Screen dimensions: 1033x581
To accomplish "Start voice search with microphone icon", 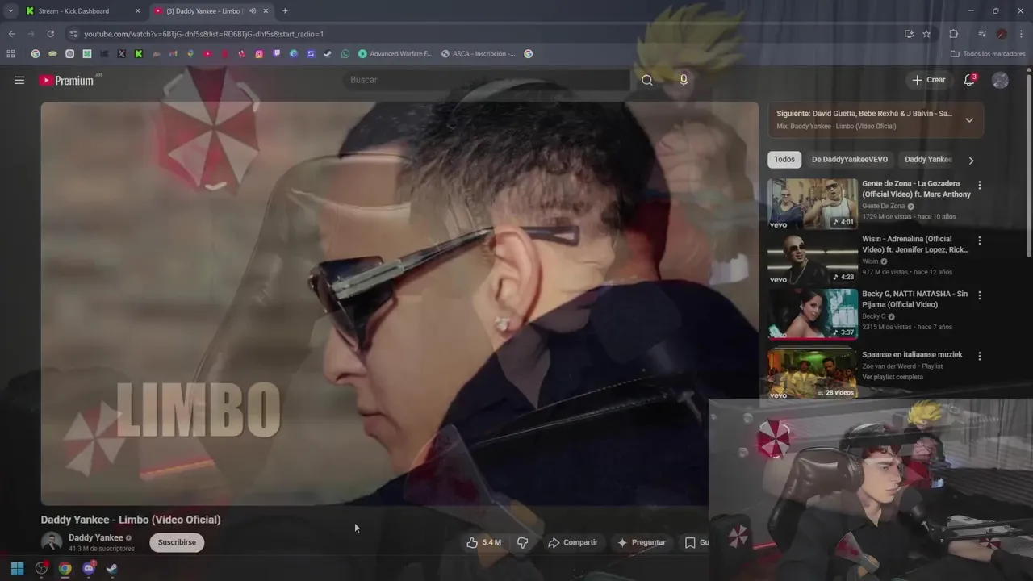I will coord(684,80).
